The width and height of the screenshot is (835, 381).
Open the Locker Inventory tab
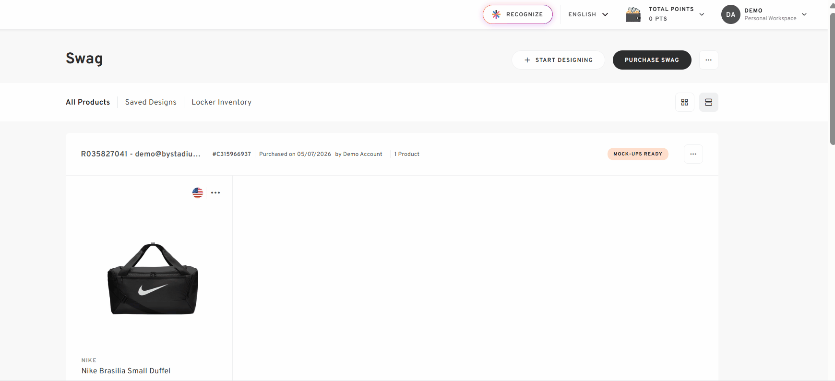pyautogui.click(x=221, y=102)
